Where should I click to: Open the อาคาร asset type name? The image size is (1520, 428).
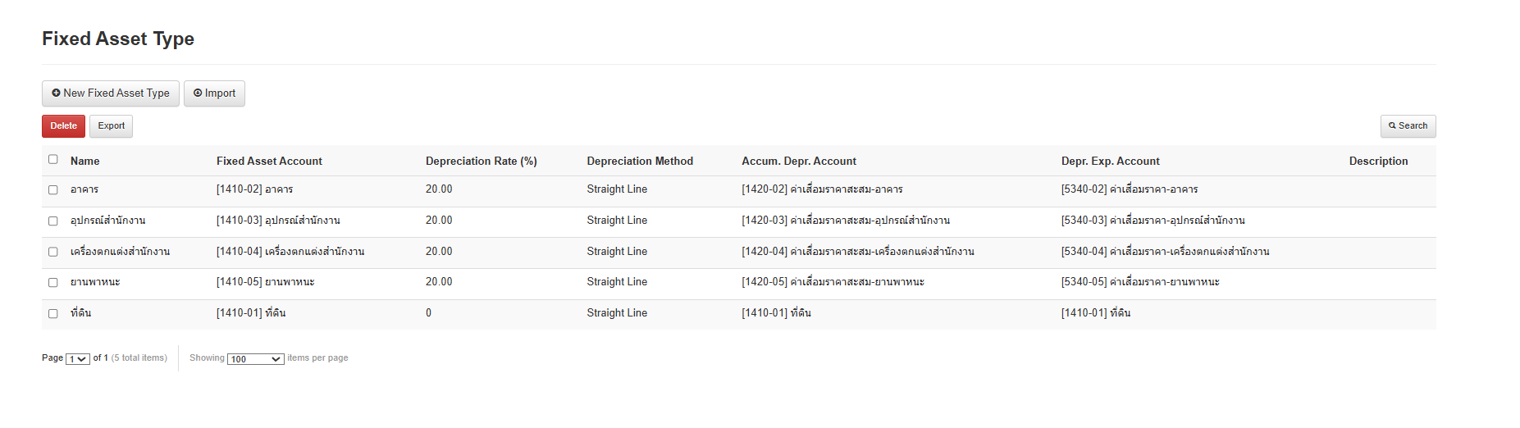[84, 189]
